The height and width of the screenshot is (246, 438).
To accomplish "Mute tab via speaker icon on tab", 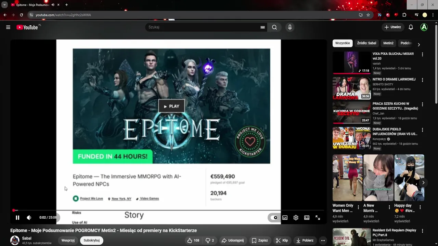I will [53, 5].
